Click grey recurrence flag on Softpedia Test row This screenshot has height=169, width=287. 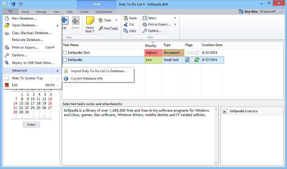[197, 53]
